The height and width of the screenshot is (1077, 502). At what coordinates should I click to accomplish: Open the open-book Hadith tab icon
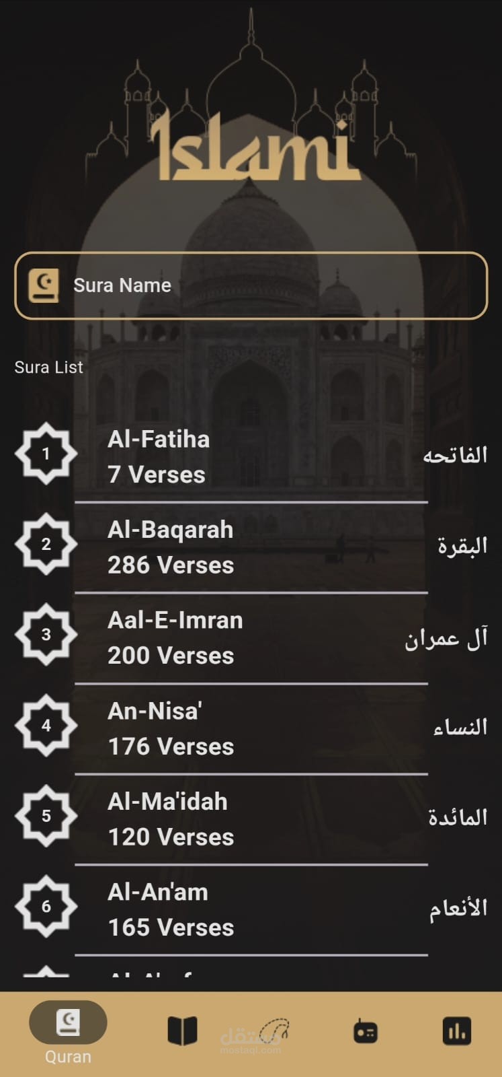[181, 1031]
